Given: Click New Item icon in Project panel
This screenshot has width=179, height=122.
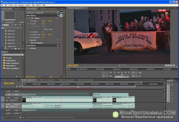Looking at the screenshot, I should 19,49.
